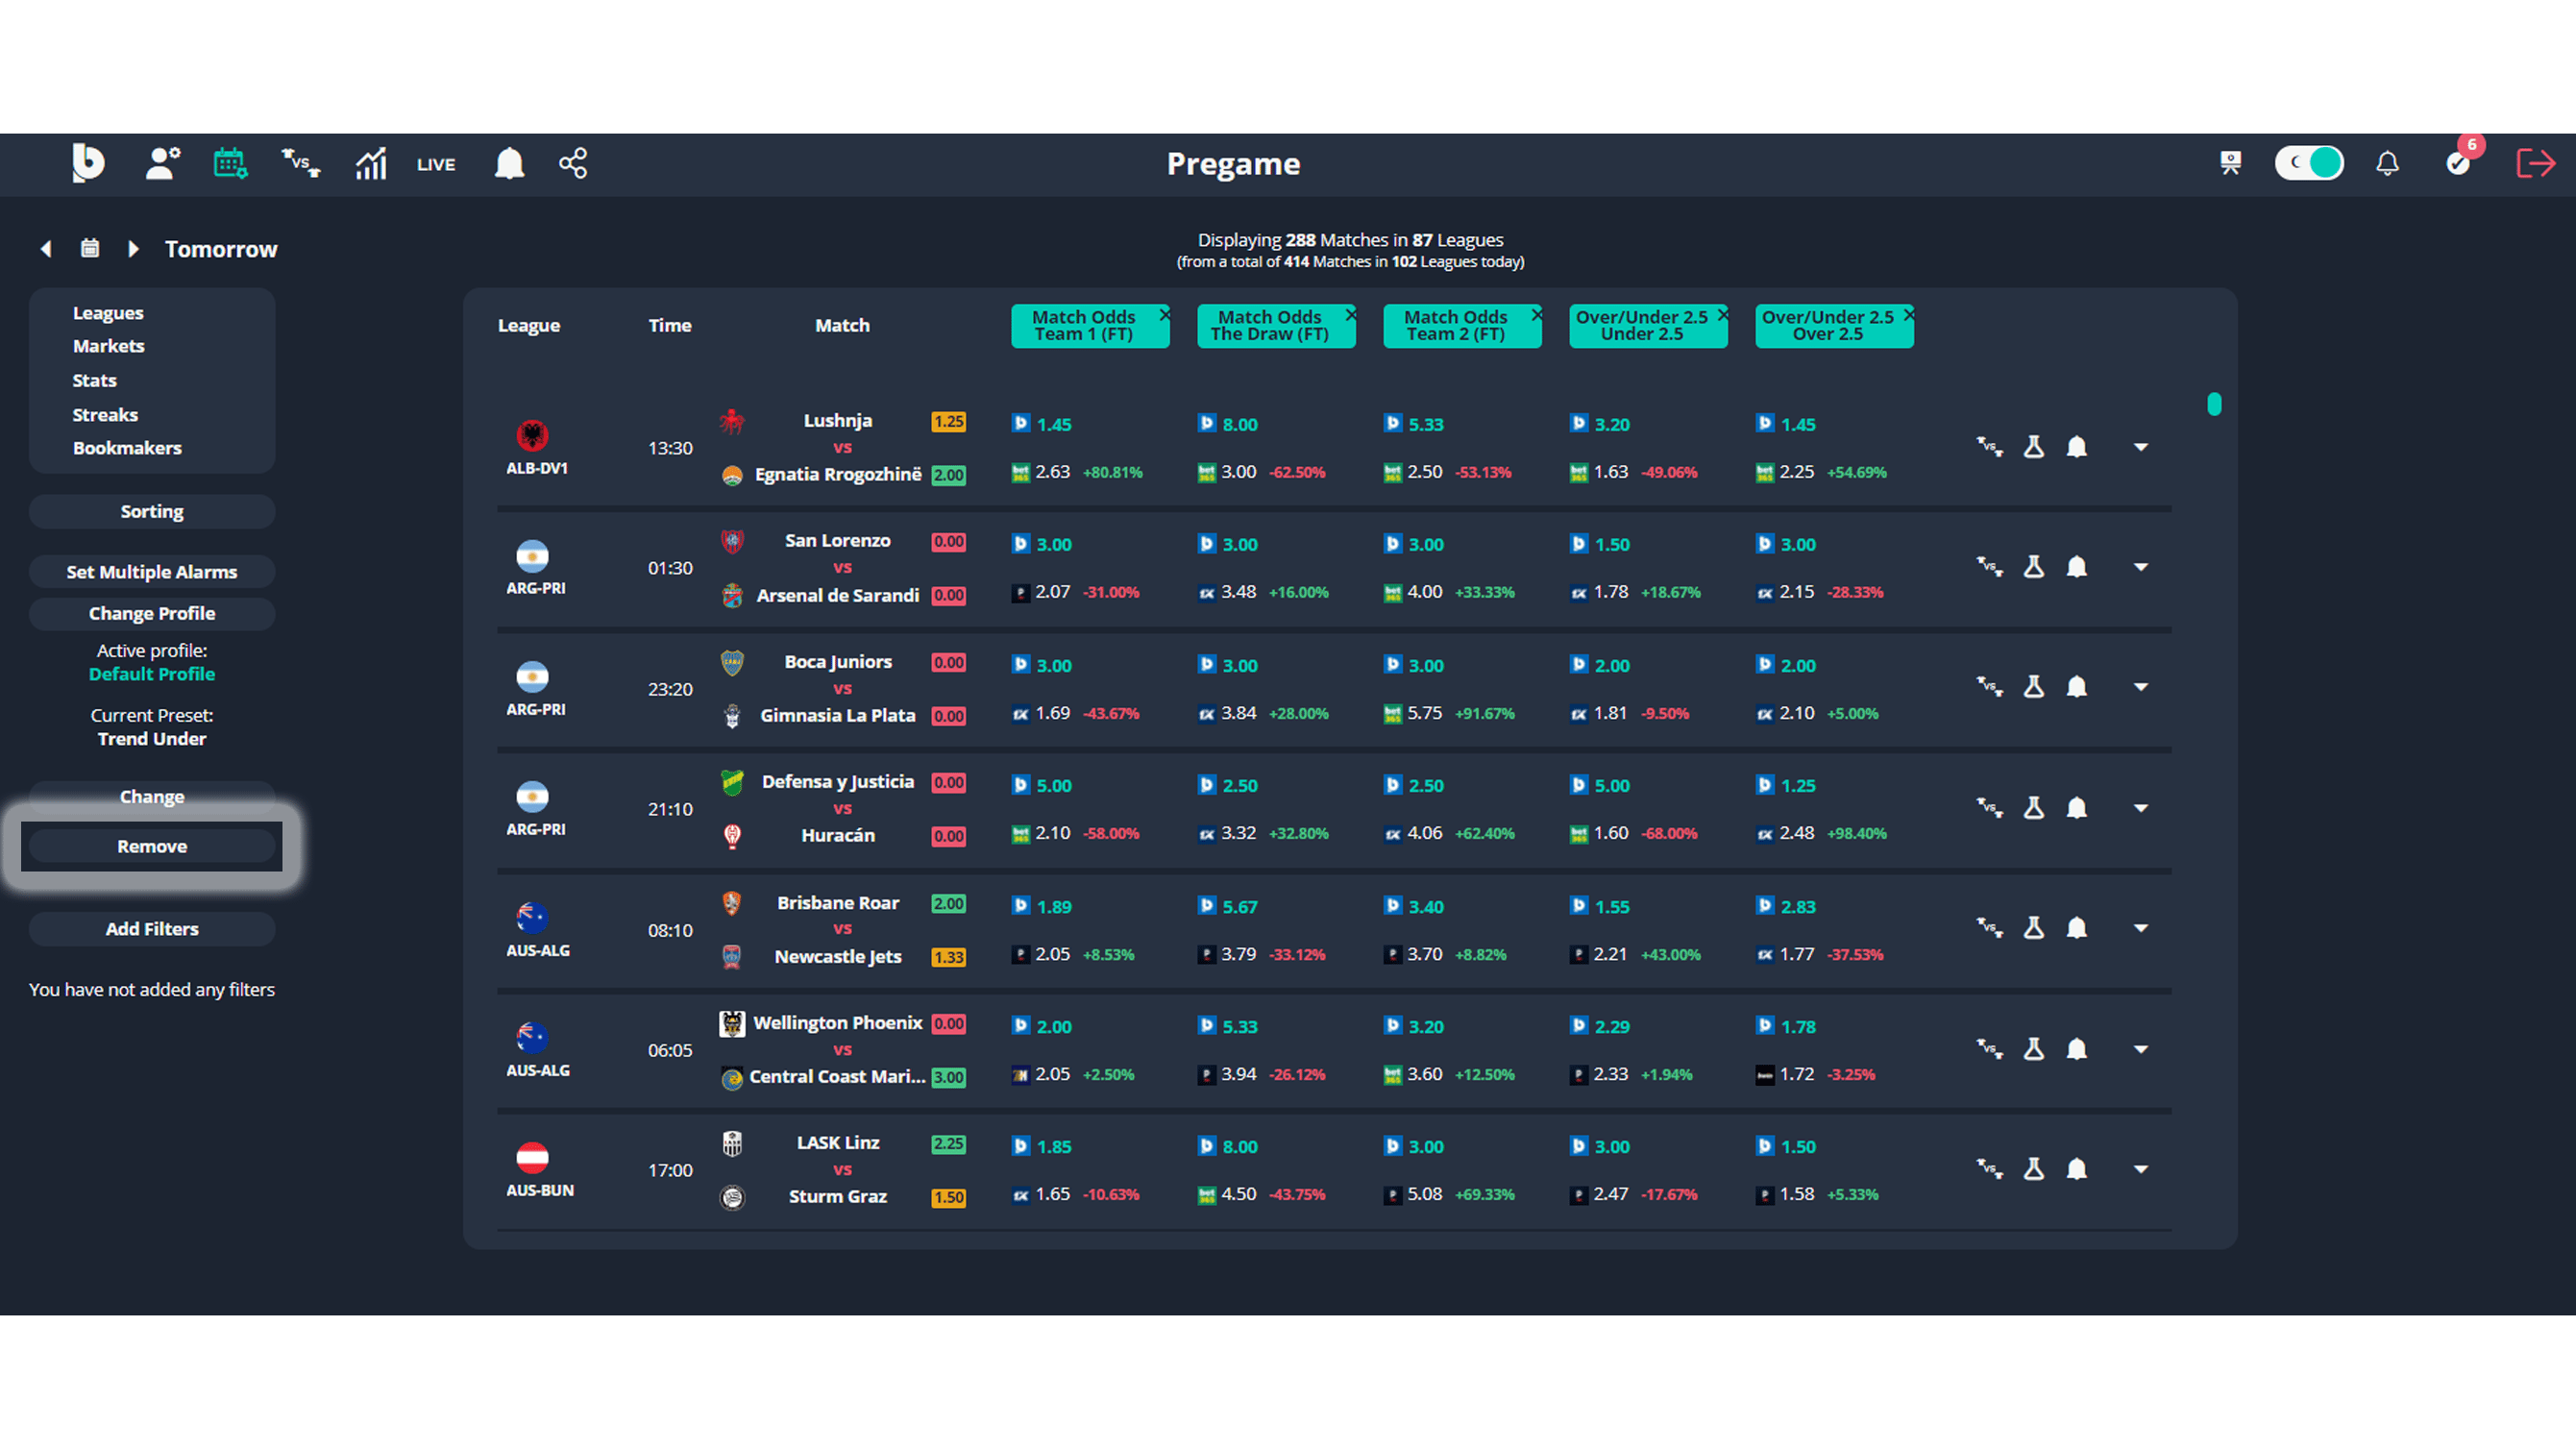Switch to the LIVE section
The width and height of the screenshot is (2576, 1449).
435,163
